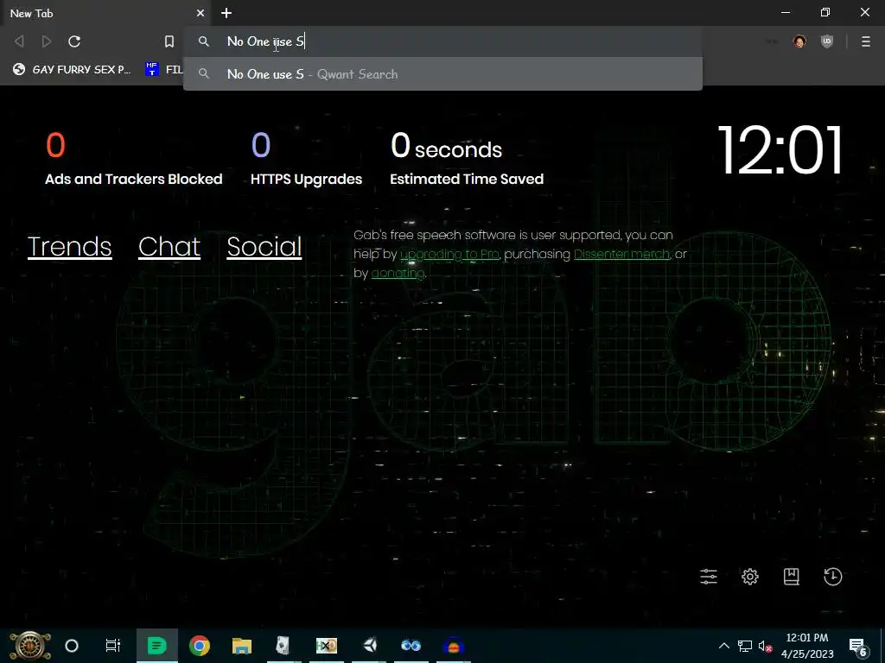The height and width of the screenshot is (663, 885).
Task: Open the browser hamburger menu
Action: (x=866, y=41)
